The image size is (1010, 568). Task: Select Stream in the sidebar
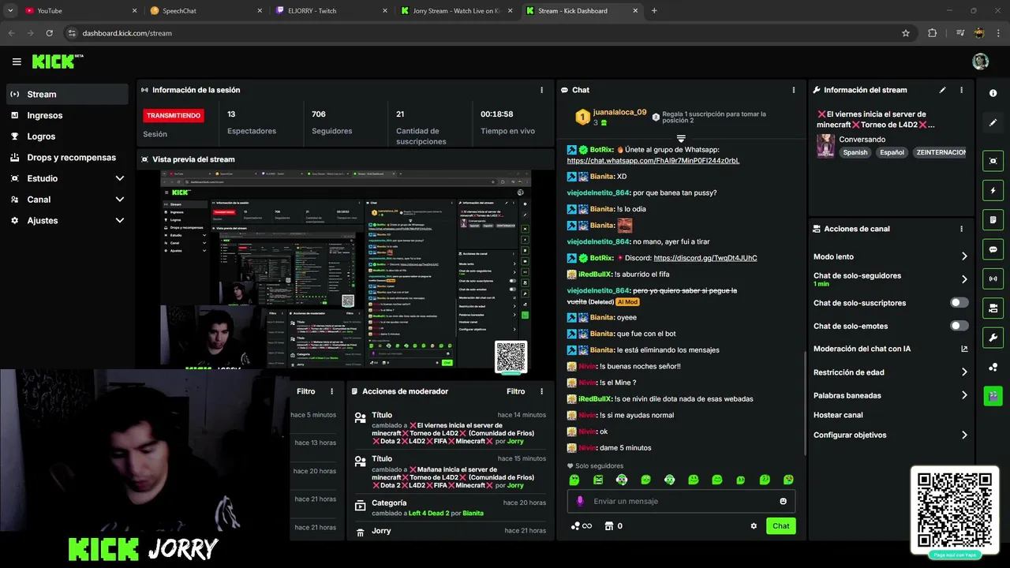68,94
